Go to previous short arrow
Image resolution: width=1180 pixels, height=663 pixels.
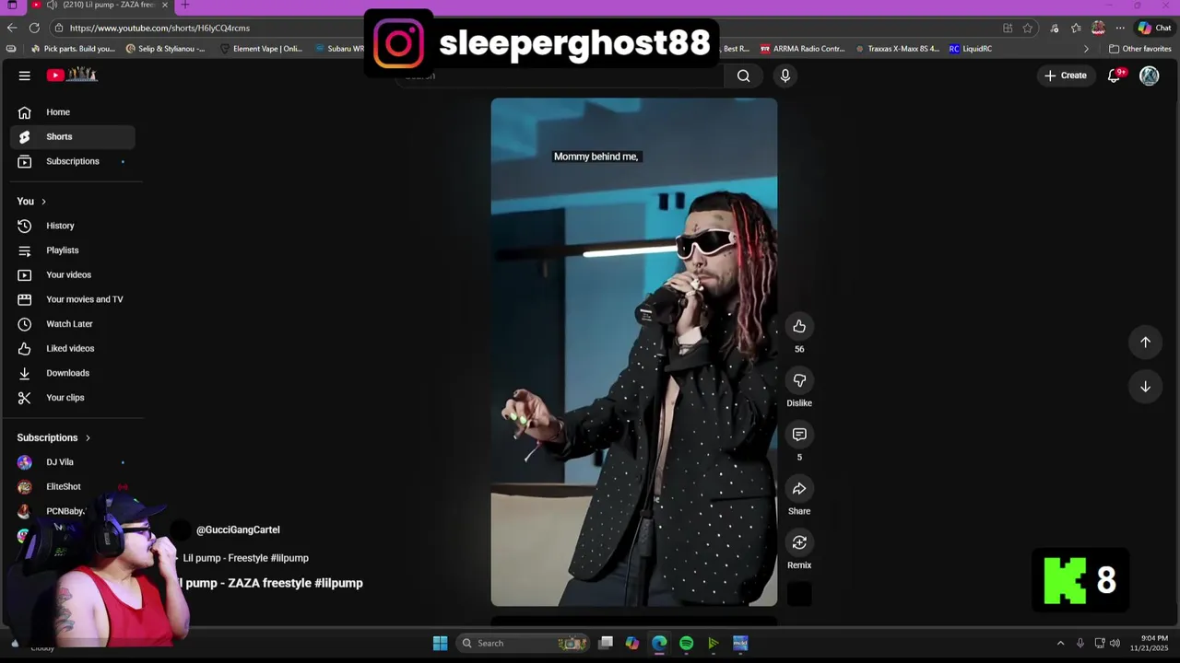[x=1145, y=342]
